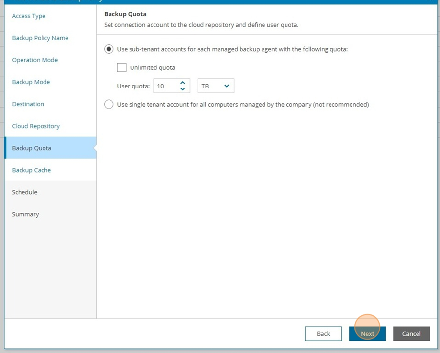Switch to the Destination step
The height and width of the screenshot is (353, 440).
click(28, 104)
